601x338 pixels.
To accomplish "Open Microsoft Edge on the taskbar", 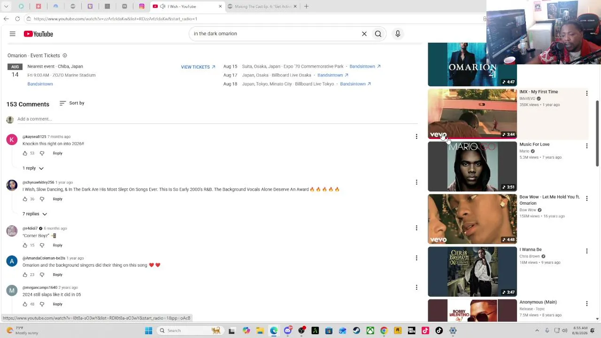I will [x=274, y=330].
